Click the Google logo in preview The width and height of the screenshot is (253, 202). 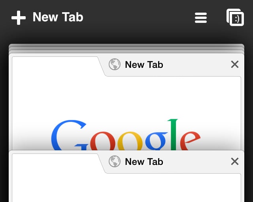click(x=126, y=135)
